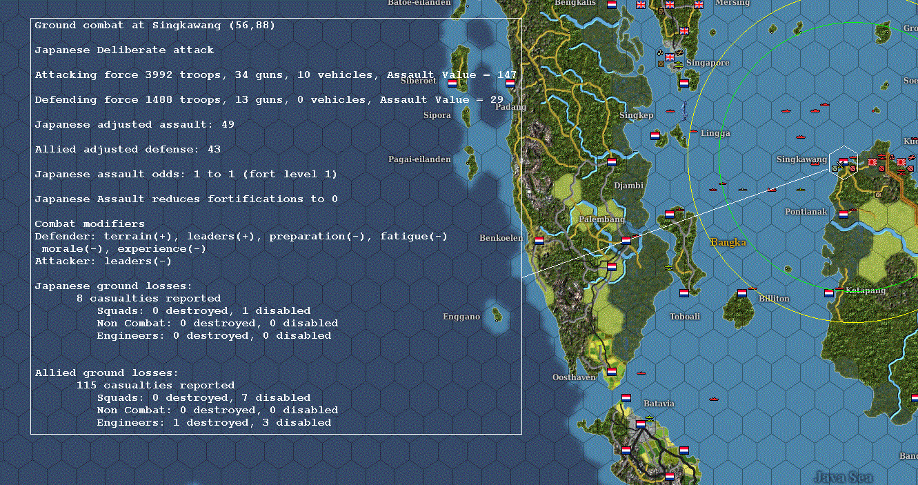This screenshot has width=918, height=485.
Task: Click the British flag at Singapore
Action: (670, 57)
